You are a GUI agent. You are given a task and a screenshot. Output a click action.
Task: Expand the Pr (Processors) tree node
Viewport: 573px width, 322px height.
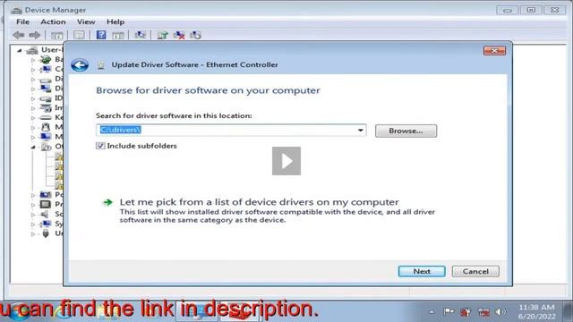click(33, 205)
